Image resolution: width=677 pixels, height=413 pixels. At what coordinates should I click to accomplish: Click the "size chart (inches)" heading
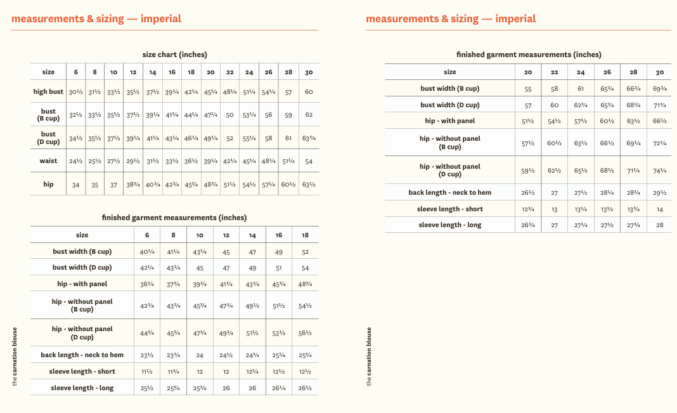click(x=174, y=55)
